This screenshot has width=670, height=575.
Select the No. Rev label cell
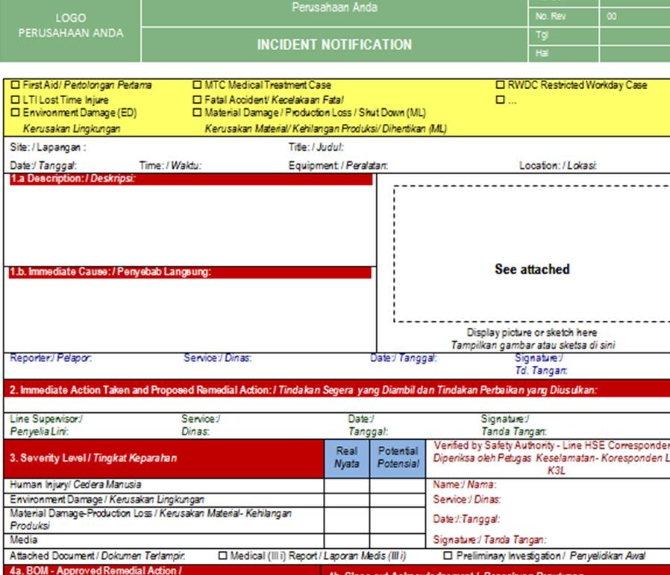coord(563,16)
